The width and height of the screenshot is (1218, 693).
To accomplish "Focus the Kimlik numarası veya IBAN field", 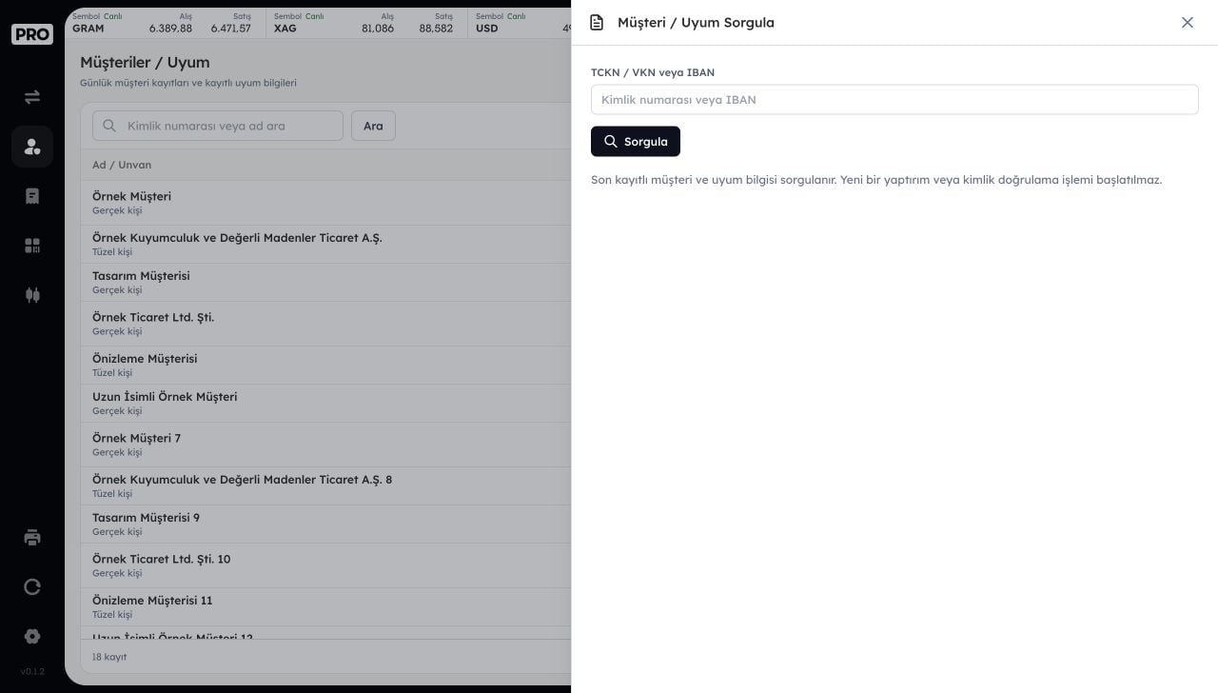I will point(894,100).
